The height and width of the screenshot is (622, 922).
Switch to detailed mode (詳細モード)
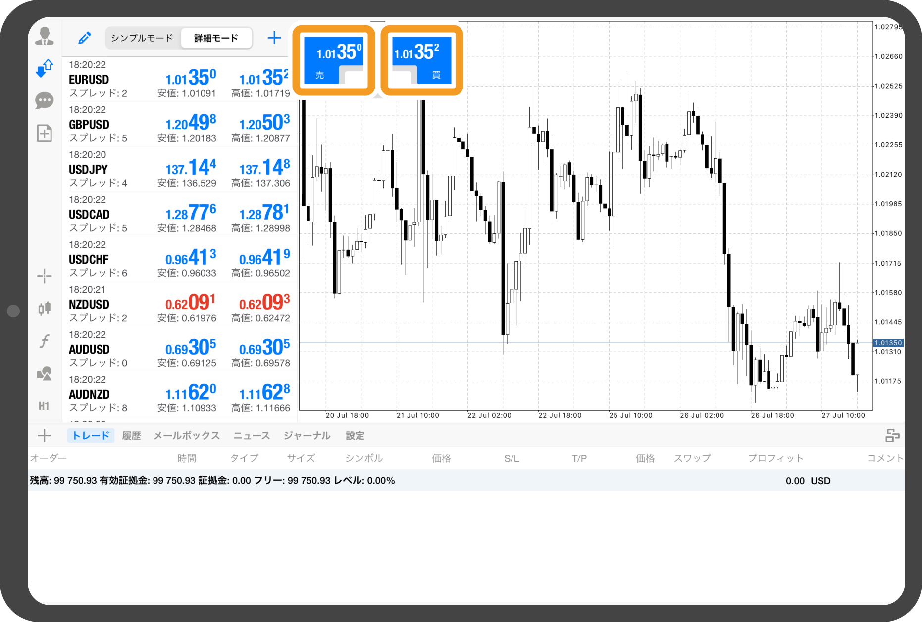(x=216, y=38)
